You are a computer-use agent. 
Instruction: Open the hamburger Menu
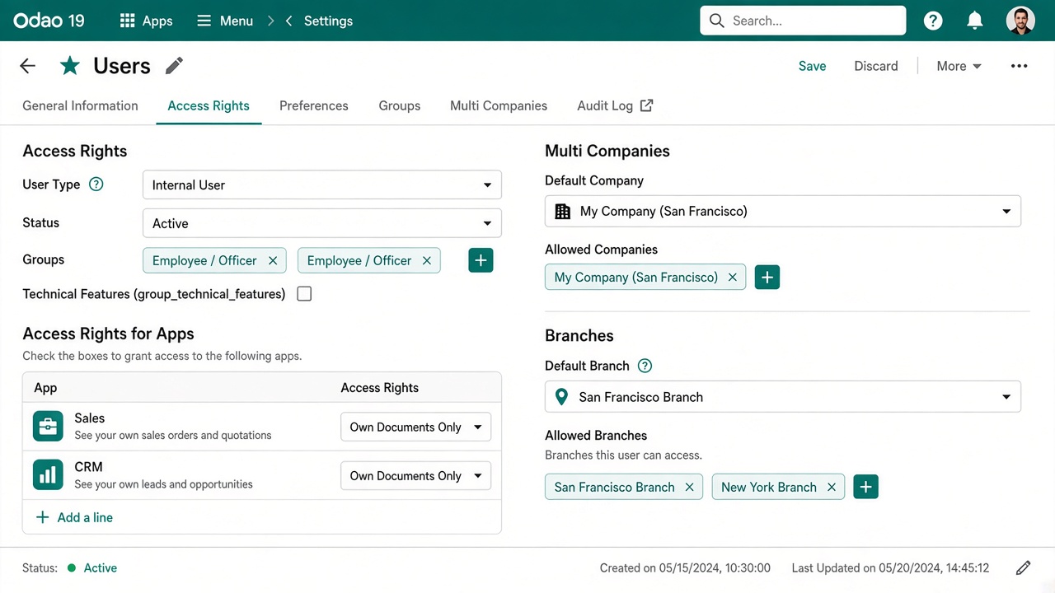point(225,21)
